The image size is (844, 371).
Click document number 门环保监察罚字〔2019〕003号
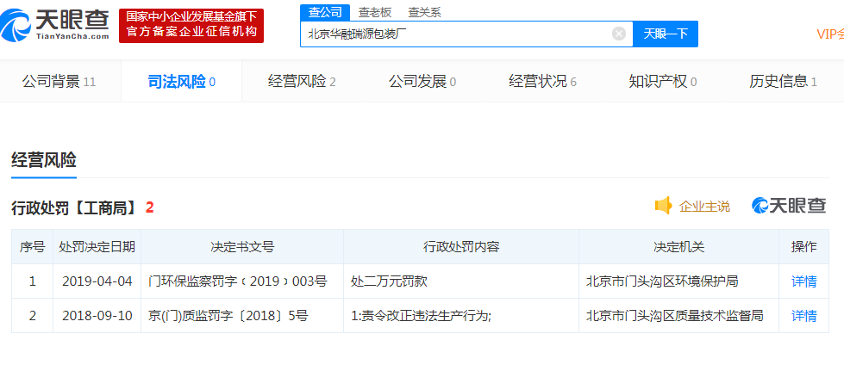coord(237,281)
